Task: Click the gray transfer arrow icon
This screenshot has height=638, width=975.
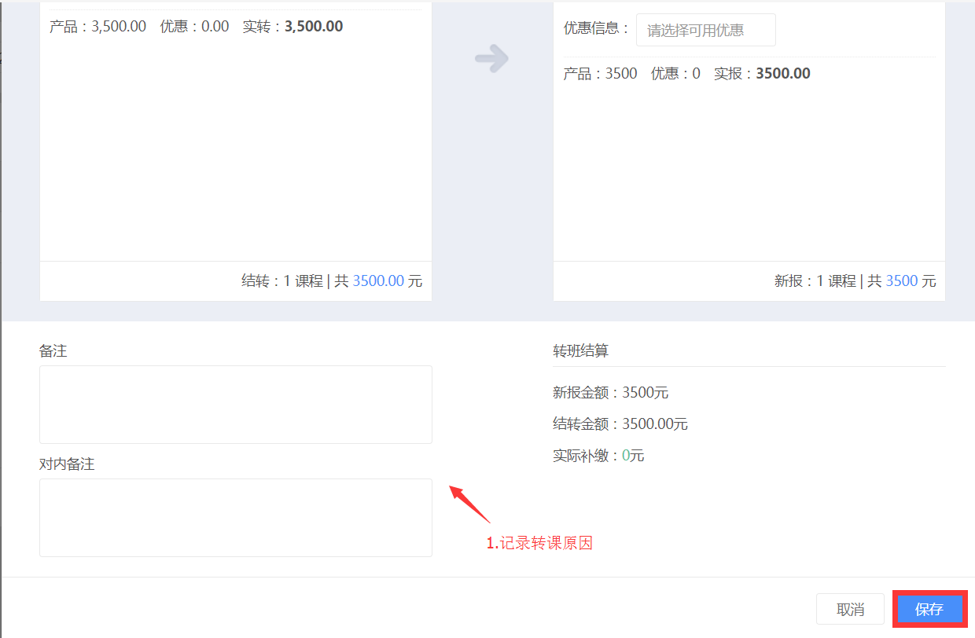Action: point(492,58)
